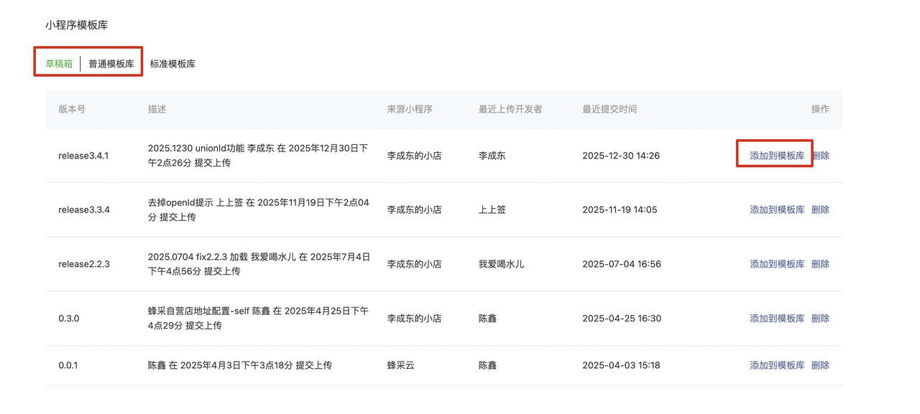Screen dimensions: 920x414
Task: Click the 2025-07-04 16:56 timestamp
Action: 621,264
